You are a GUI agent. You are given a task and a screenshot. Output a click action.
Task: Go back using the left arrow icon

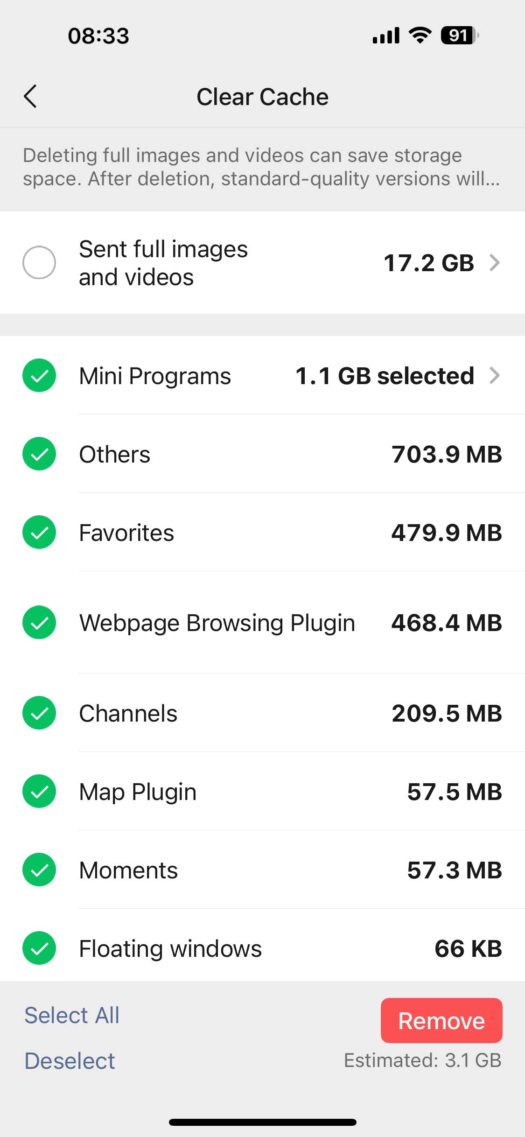(x=30, y=97)
